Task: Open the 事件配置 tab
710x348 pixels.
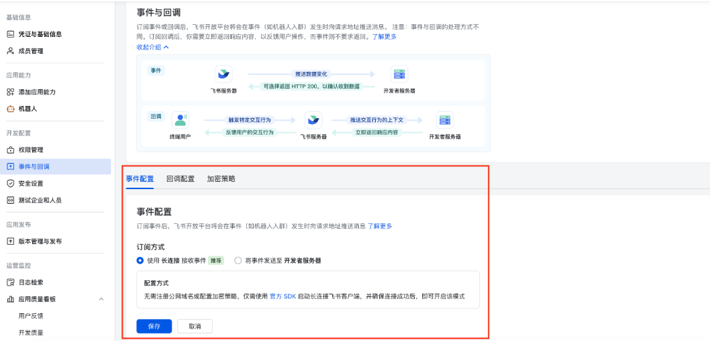Action: click(x=140, y=179)
